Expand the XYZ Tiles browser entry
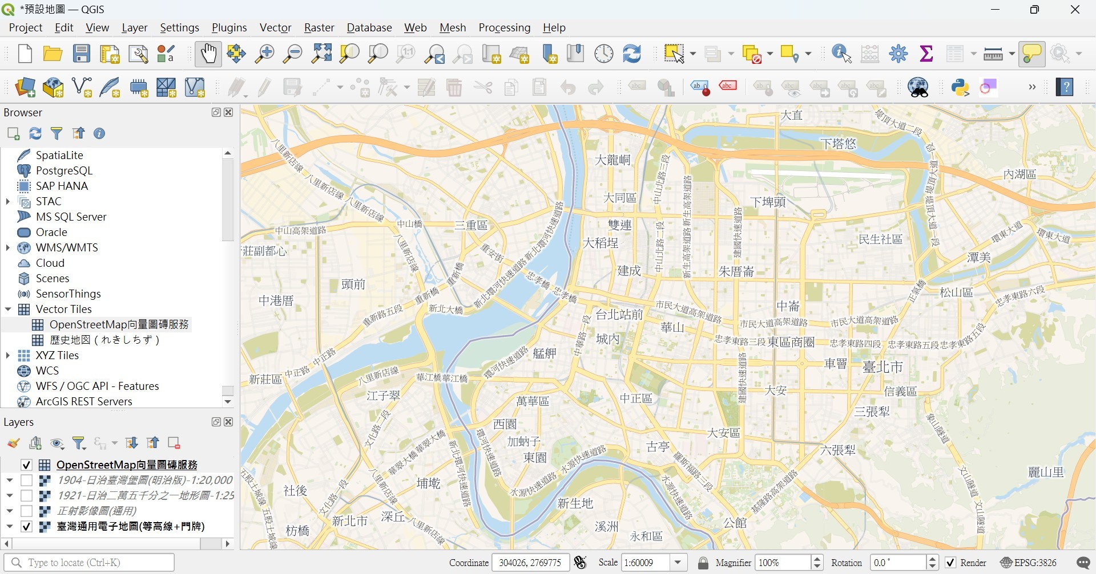1096x574 pixels. click(x=8, y=355)
